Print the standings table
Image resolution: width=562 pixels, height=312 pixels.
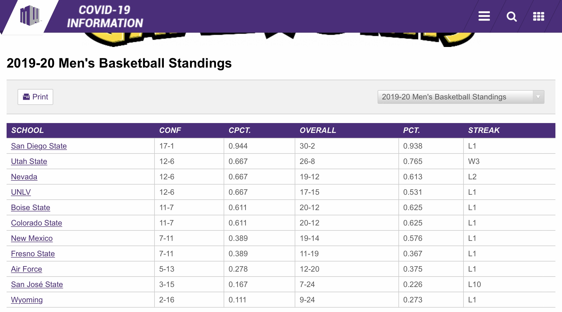pos(35,97)
